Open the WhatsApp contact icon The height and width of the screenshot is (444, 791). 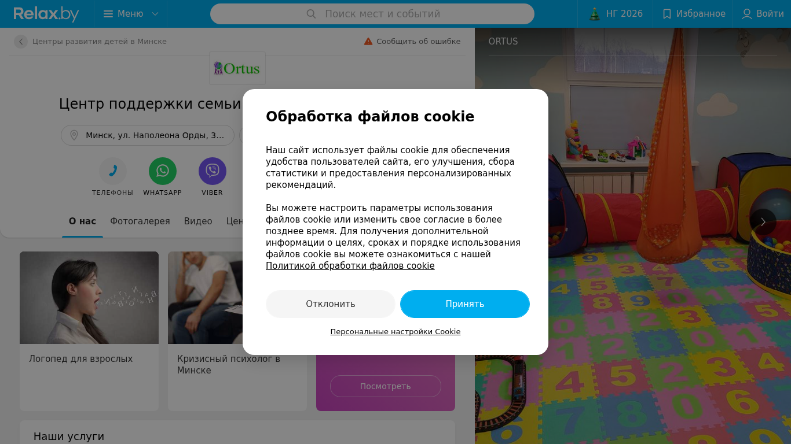[x=163, y=171]
